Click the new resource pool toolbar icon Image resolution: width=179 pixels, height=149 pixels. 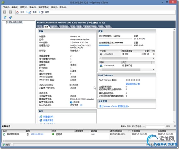(x=11, y=18)
